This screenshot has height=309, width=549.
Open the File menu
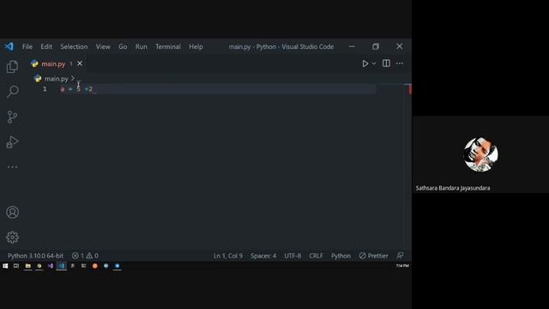27,46
